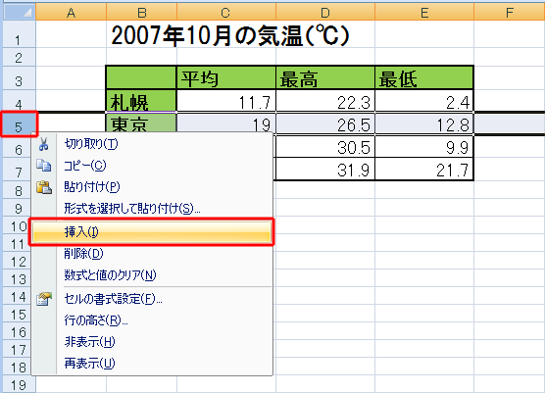Click the Format Cells icon

[x=44, y=299]
